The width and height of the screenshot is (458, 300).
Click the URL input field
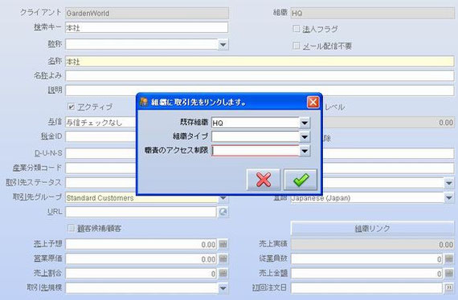click(141, 212)
